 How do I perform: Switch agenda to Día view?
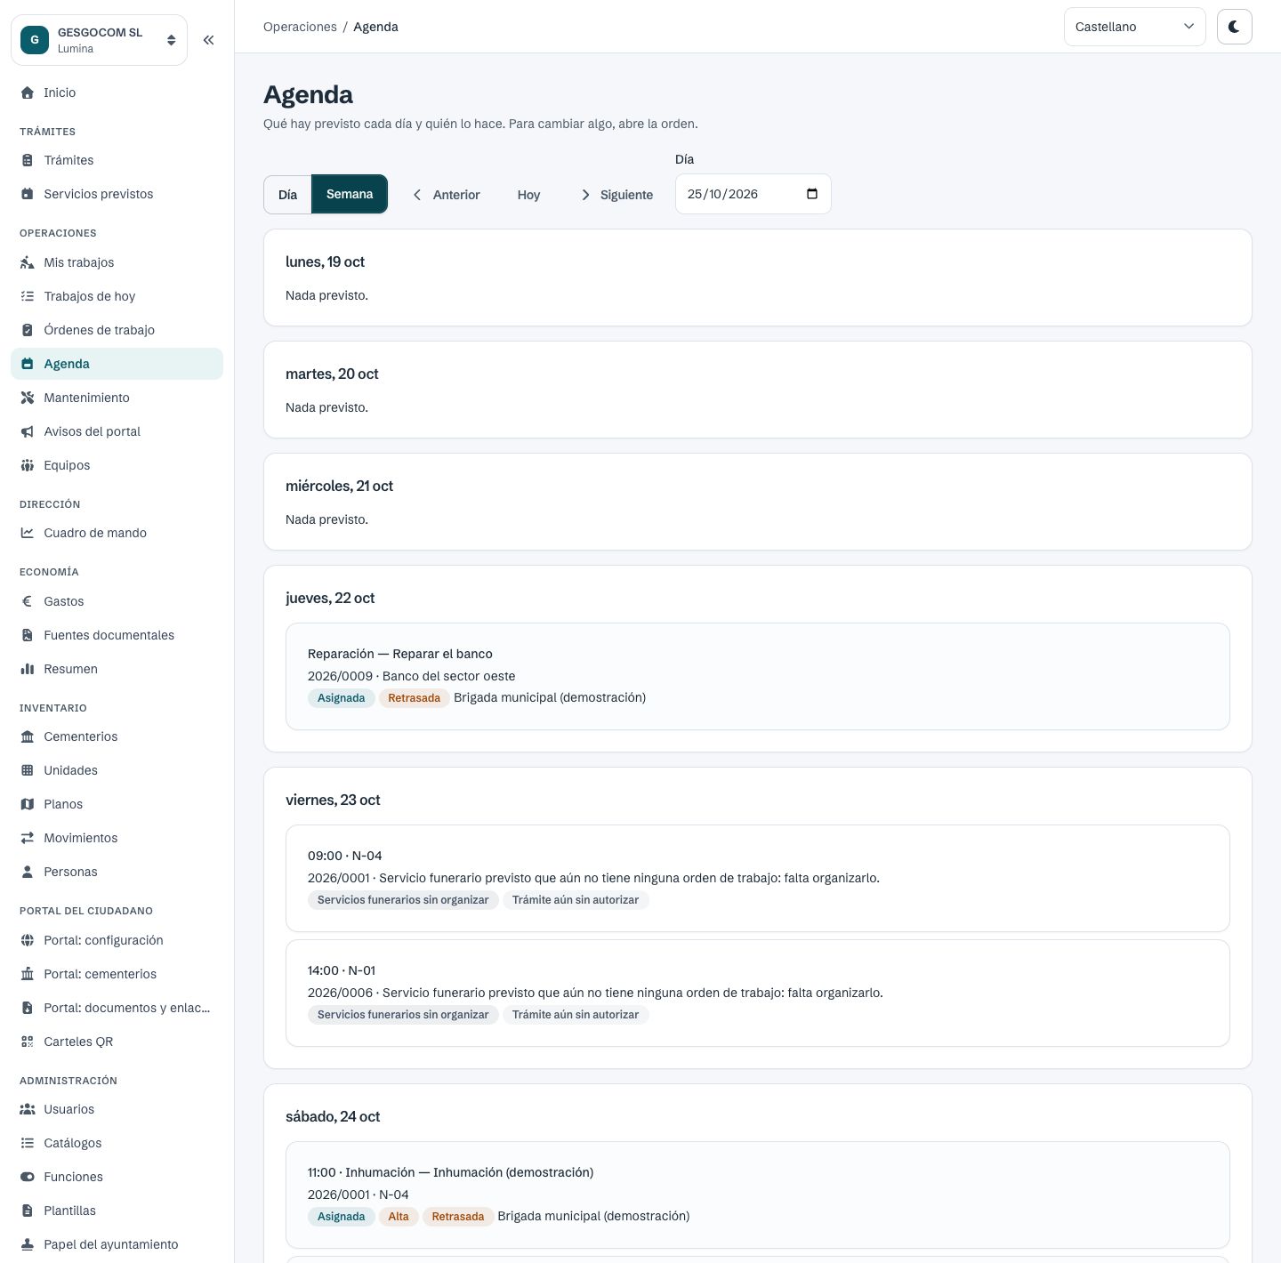(287, 195)
